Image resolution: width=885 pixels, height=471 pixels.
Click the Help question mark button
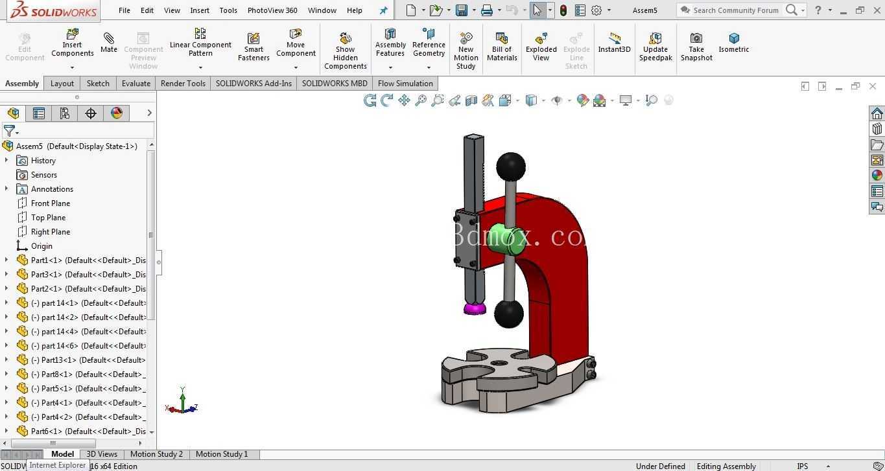[x=818, y=10]
